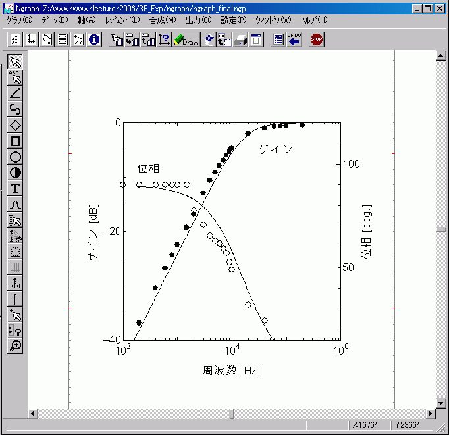Select the rectangle shape tool
The image size is (449, 435).
tap(16, 141)
